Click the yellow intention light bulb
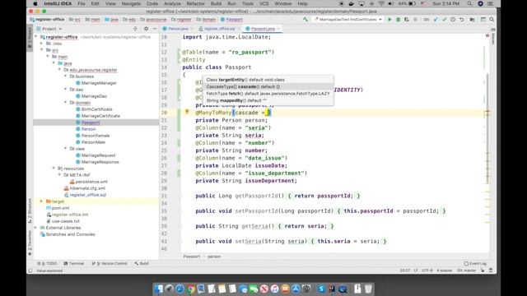The image size is (527, 296). coord(187,112)
